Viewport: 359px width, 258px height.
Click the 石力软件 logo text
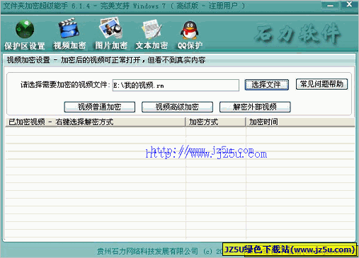click(x=298, y=34)
